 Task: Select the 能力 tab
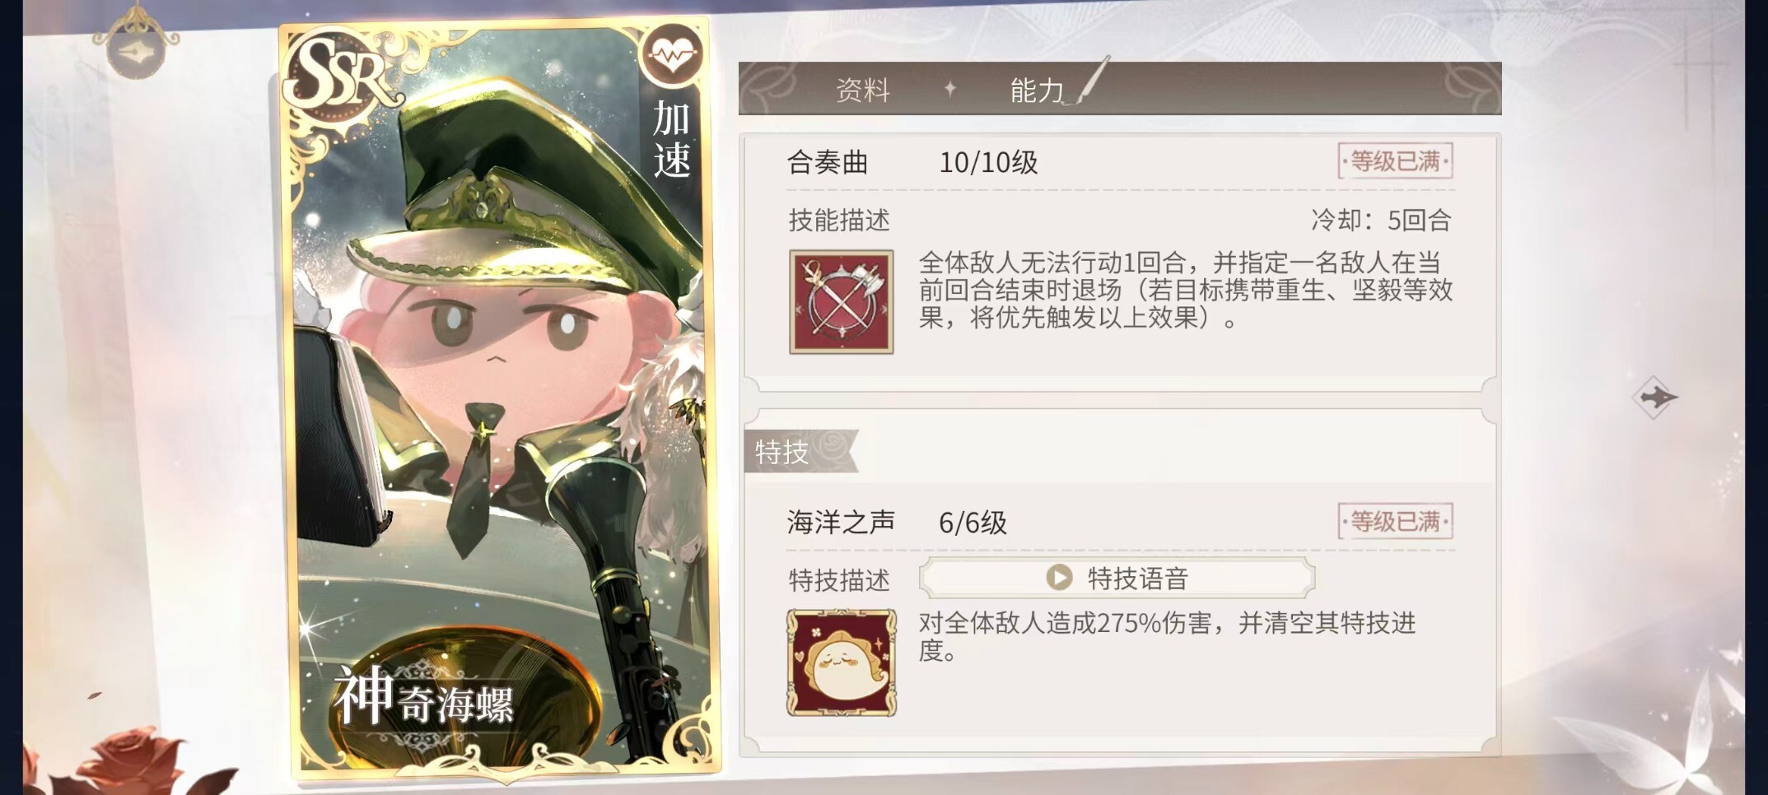pos(1036,90)
